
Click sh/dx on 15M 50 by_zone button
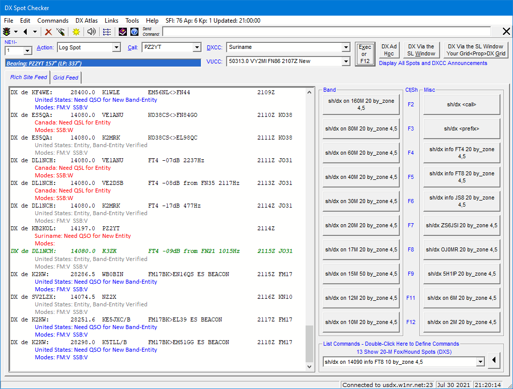click(361, 274)
